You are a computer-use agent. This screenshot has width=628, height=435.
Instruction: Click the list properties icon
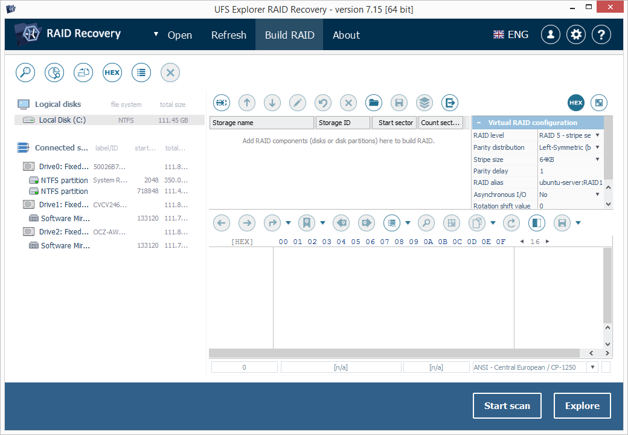click(141, 72)
